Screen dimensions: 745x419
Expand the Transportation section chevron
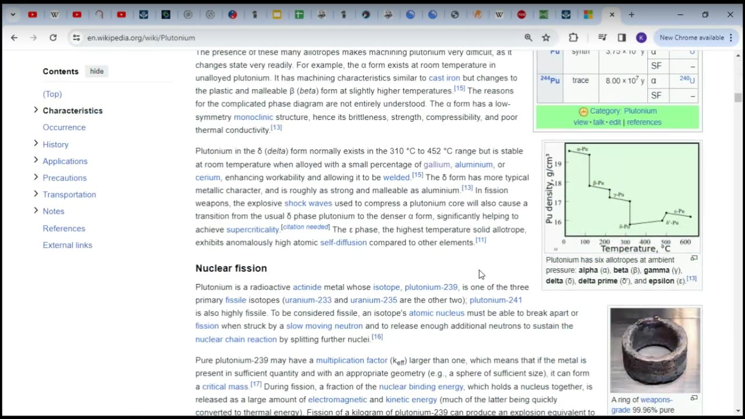(x=36, y=194)
